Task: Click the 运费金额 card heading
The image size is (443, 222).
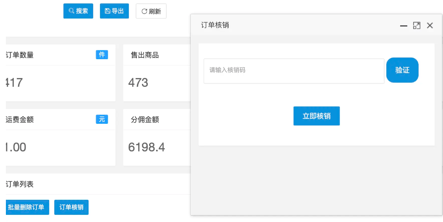Action: [20, 120]
